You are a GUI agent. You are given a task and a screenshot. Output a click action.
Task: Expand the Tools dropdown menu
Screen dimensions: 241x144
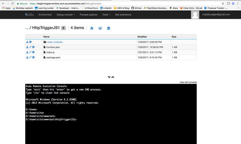[106, 15]
